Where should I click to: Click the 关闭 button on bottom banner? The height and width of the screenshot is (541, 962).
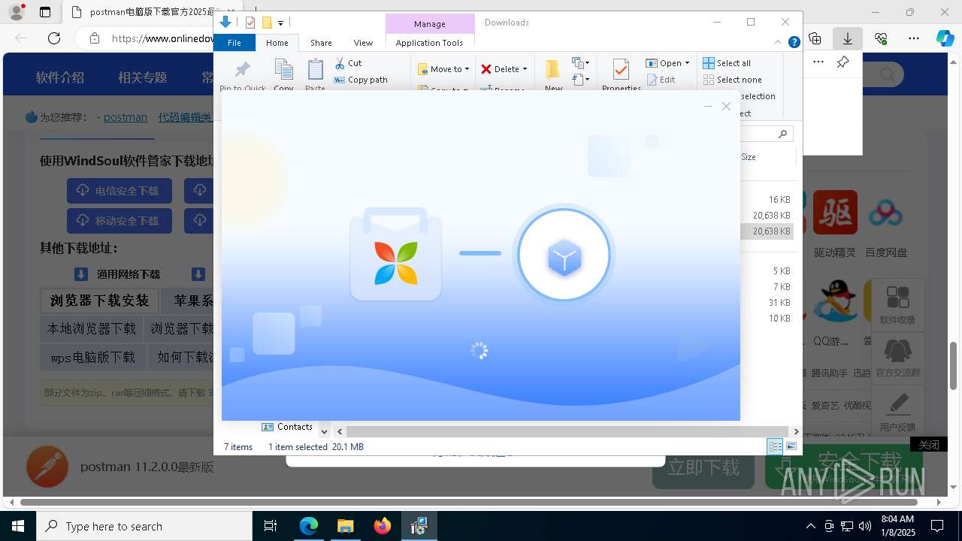point(928,445)
